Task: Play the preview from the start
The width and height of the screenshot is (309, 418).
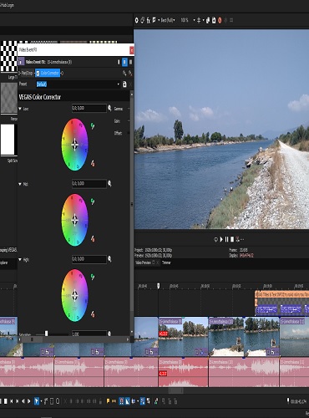Action: point(221,239)
